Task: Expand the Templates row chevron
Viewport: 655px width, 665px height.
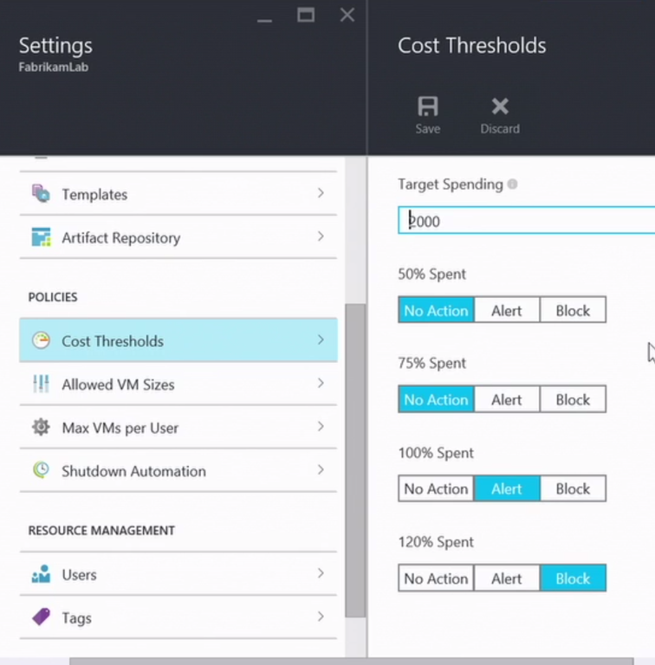Action: point(321,193)
